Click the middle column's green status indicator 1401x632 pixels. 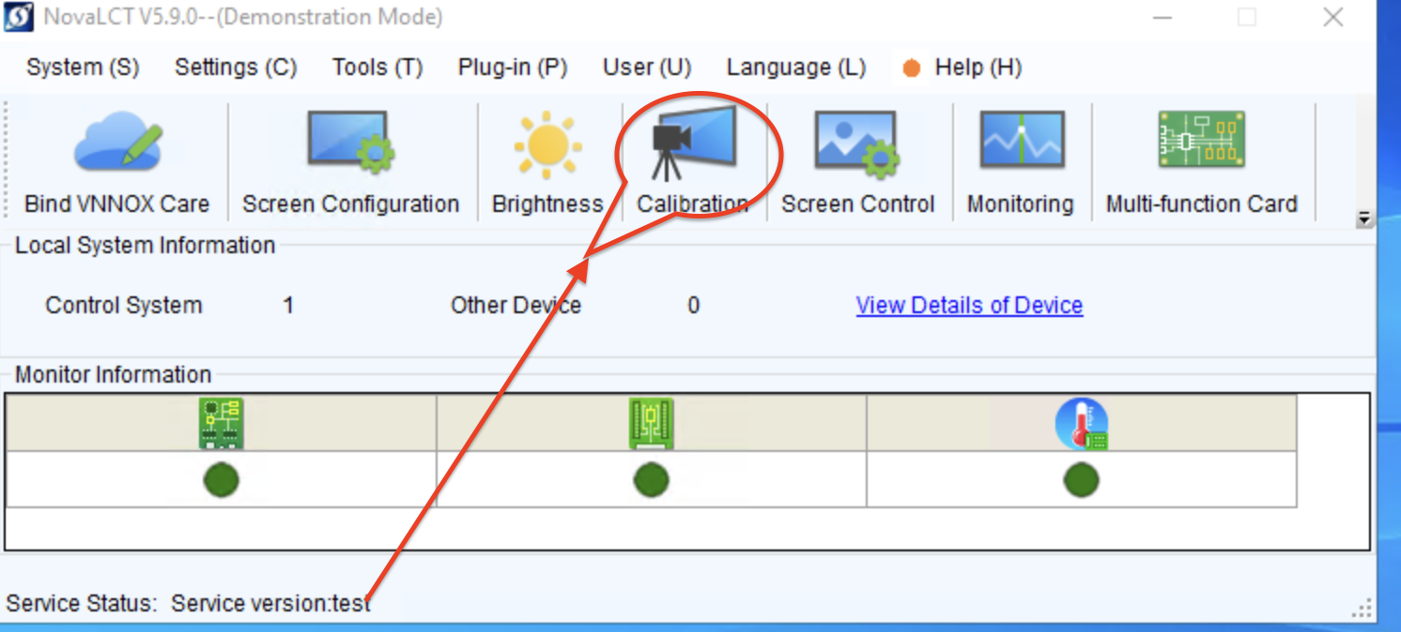(x=651, y=480)
